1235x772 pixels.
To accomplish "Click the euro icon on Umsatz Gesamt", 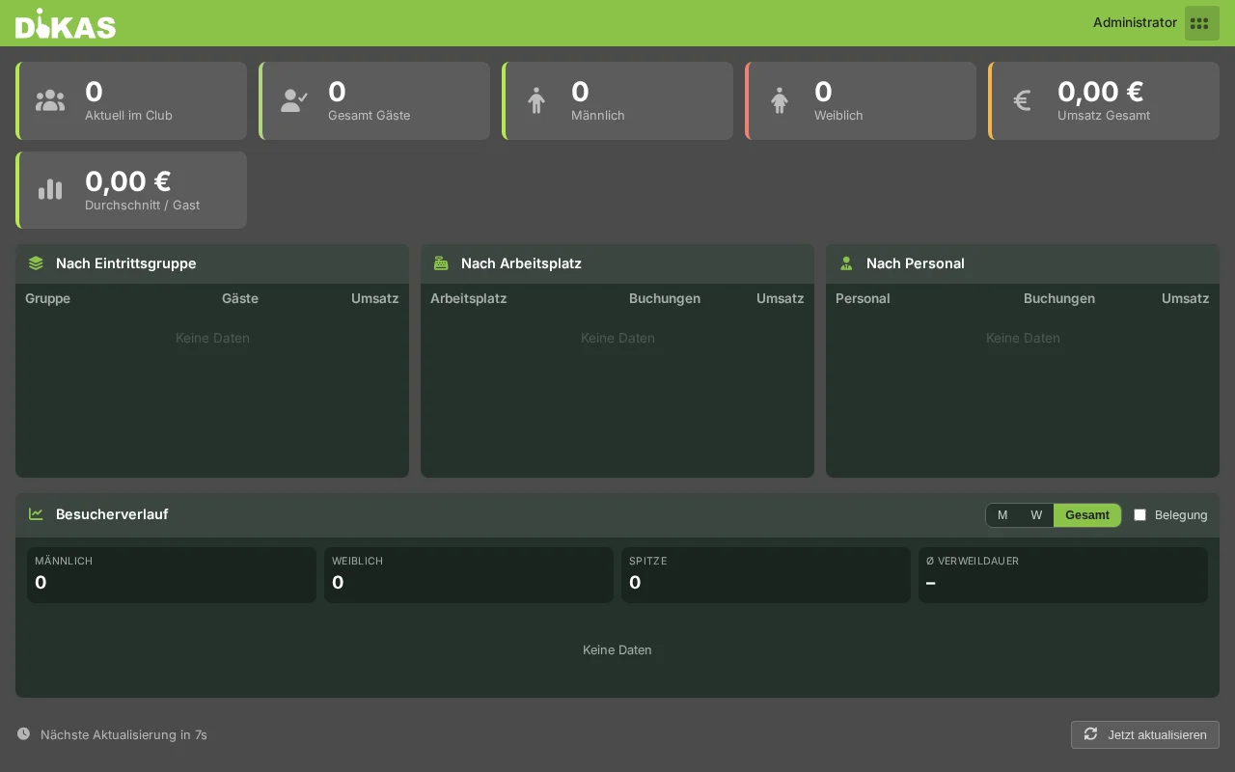I will click(1022, 100).
